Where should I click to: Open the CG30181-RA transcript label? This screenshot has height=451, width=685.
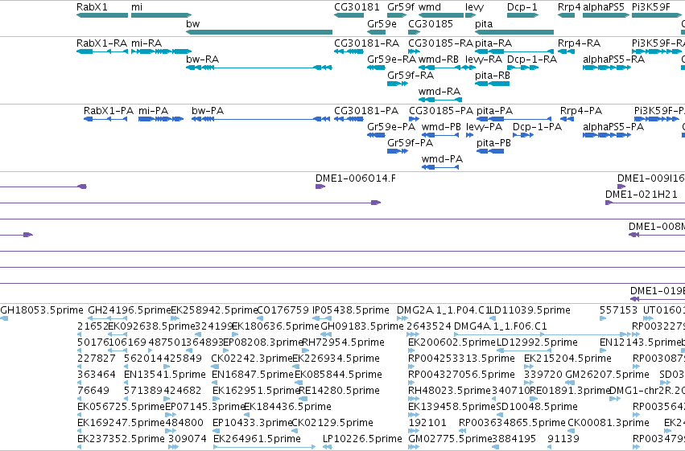(366, 43)
